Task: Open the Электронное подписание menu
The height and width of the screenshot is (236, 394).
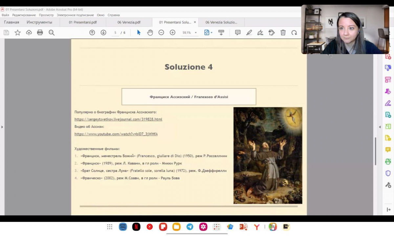Action: point(75,15)
